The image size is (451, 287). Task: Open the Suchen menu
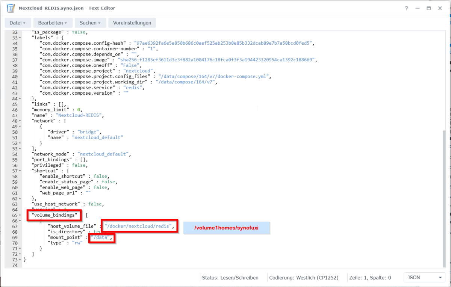coord(90,23)
